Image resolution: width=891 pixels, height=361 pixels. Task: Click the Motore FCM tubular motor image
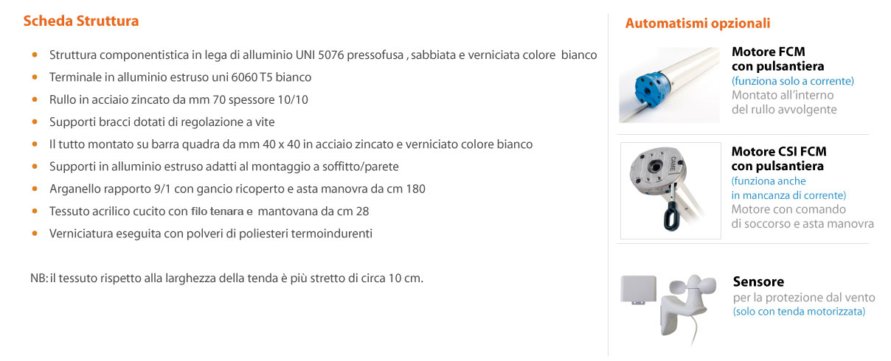click(x=669, y=85)
